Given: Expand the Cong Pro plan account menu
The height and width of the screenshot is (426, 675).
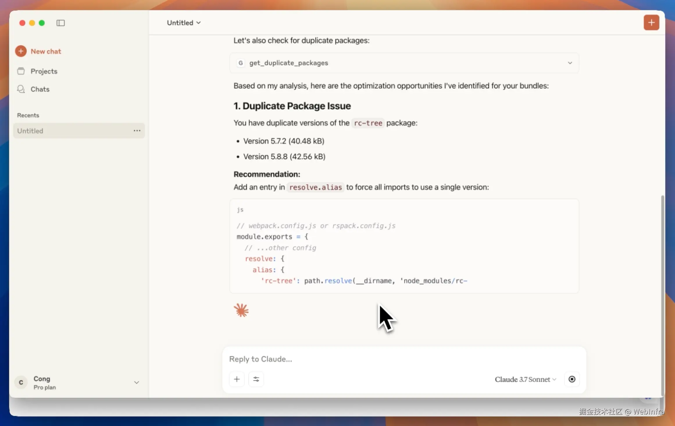Looking at the screenshot, I should click(136, 382).
